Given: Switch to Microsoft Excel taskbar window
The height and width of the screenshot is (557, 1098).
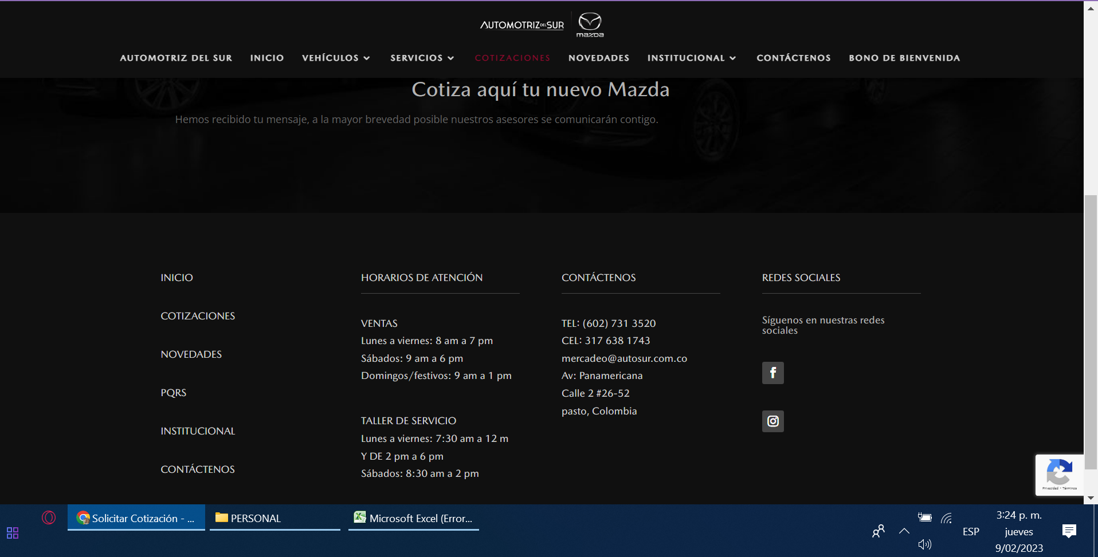Looking at the screenshot, I should tap(414, 518).
